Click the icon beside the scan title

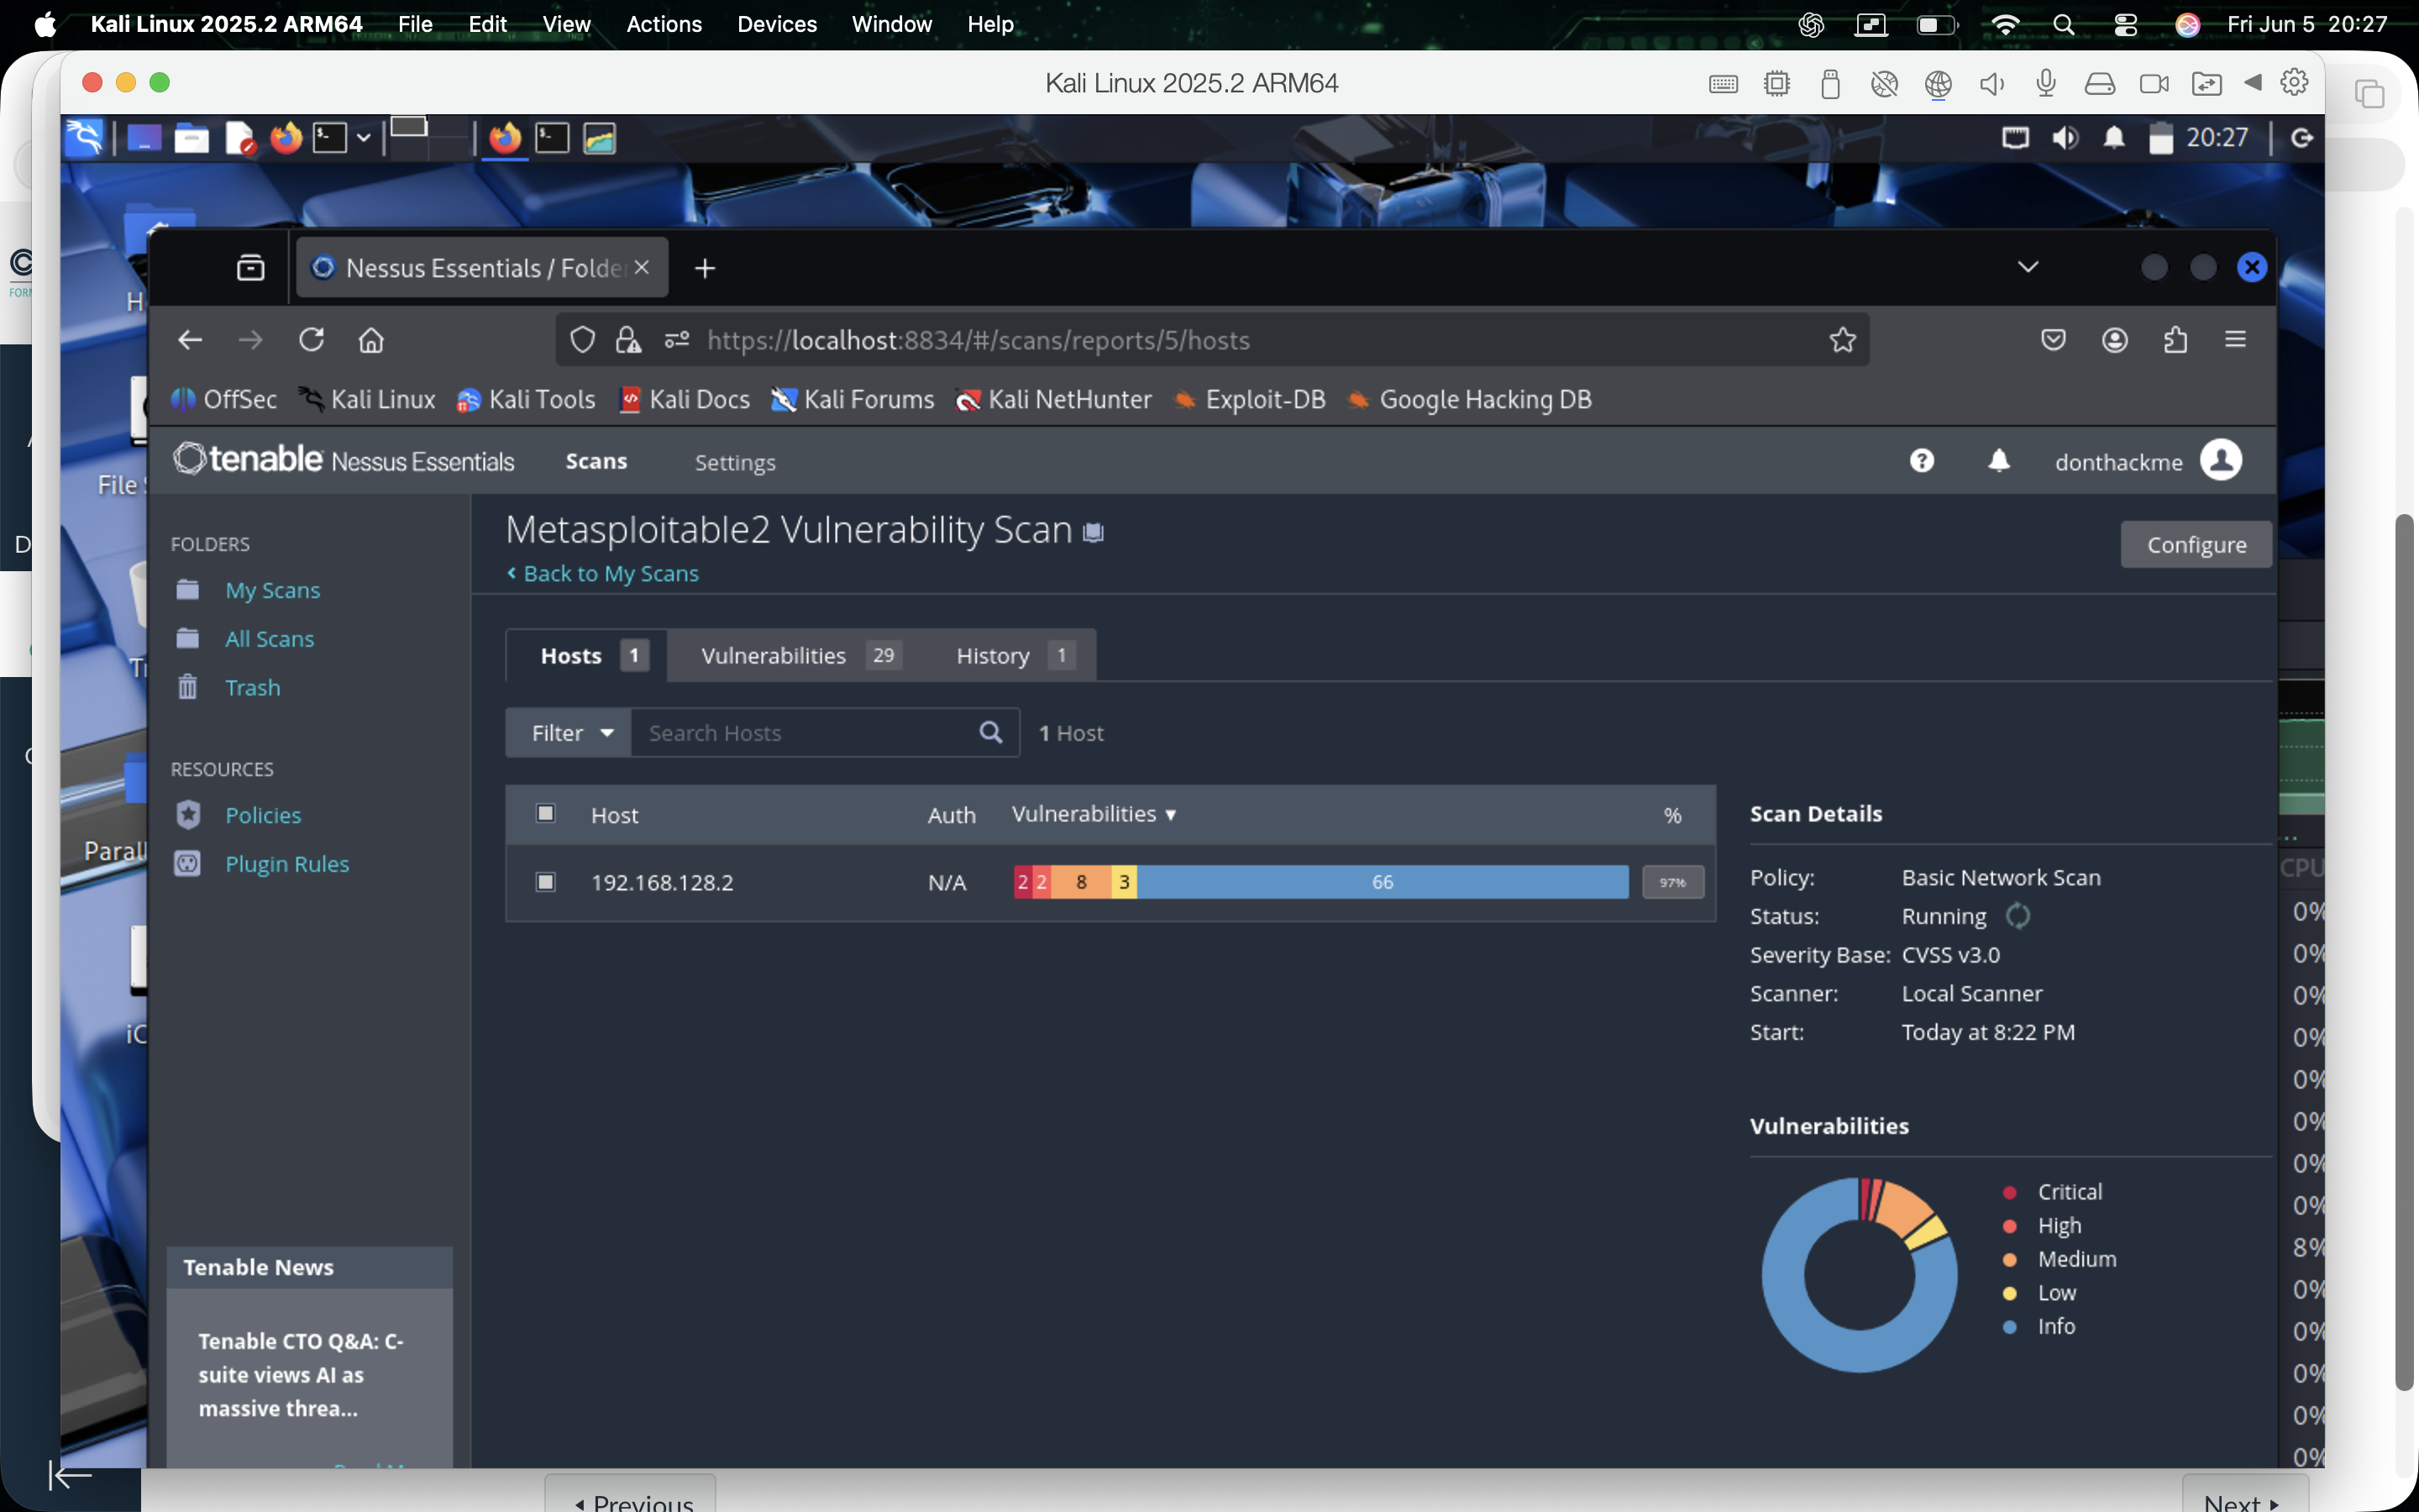tap(1094, 532)
